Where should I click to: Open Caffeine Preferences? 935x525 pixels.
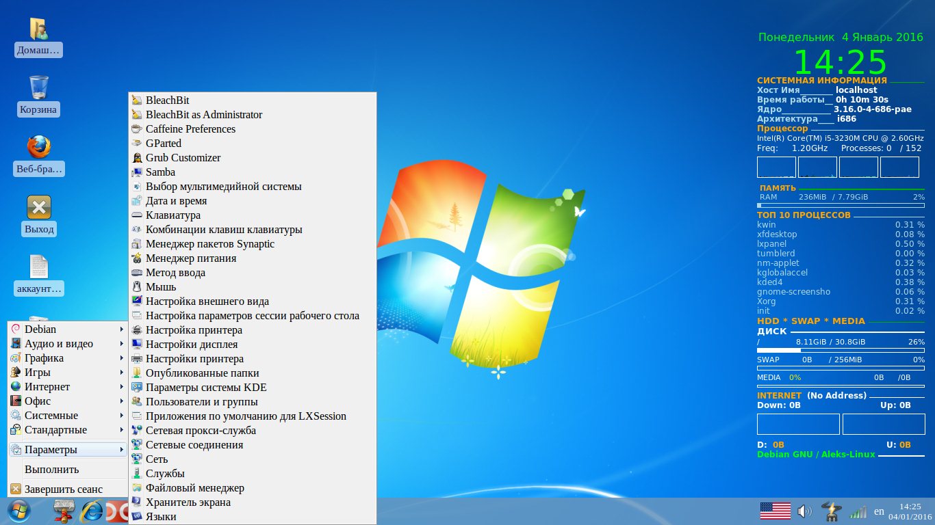[x=253, y=129]
